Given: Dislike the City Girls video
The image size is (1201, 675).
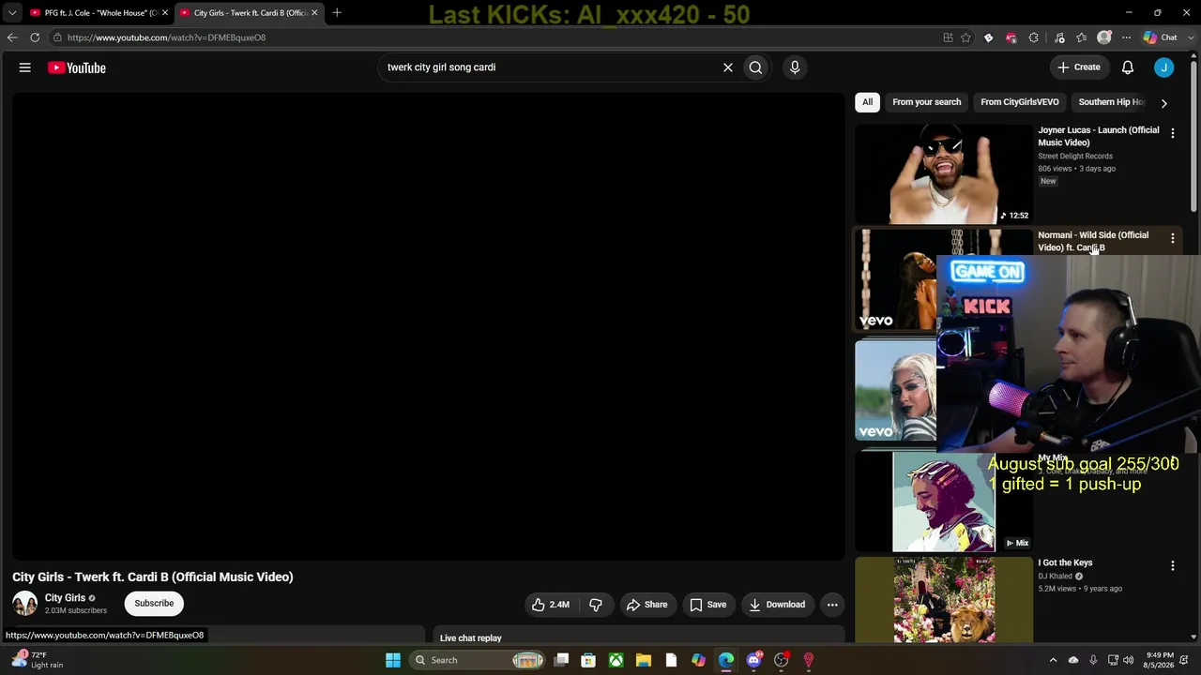Looking at the screenshot, I should (x=596, y=605).
